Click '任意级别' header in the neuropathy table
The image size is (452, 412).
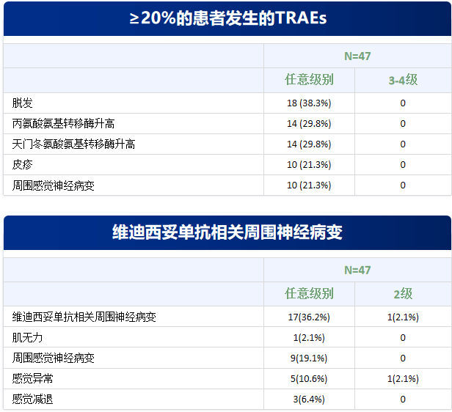pos(309,294)
